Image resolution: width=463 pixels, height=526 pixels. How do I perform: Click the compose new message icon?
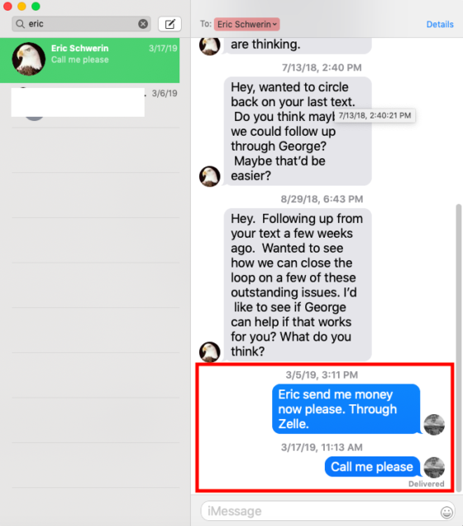(169, 24)
